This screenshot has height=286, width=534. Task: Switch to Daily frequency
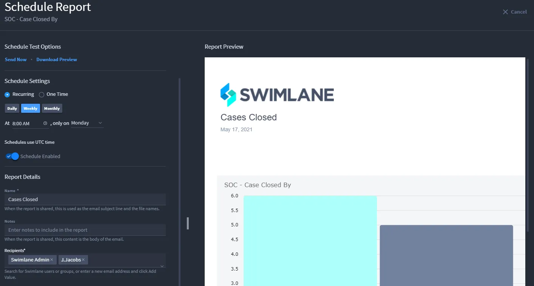pyautogui.click(x=12, y=108)
